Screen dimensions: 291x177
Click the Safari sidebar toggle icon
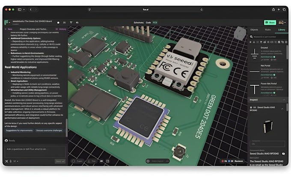click(20, 9)
